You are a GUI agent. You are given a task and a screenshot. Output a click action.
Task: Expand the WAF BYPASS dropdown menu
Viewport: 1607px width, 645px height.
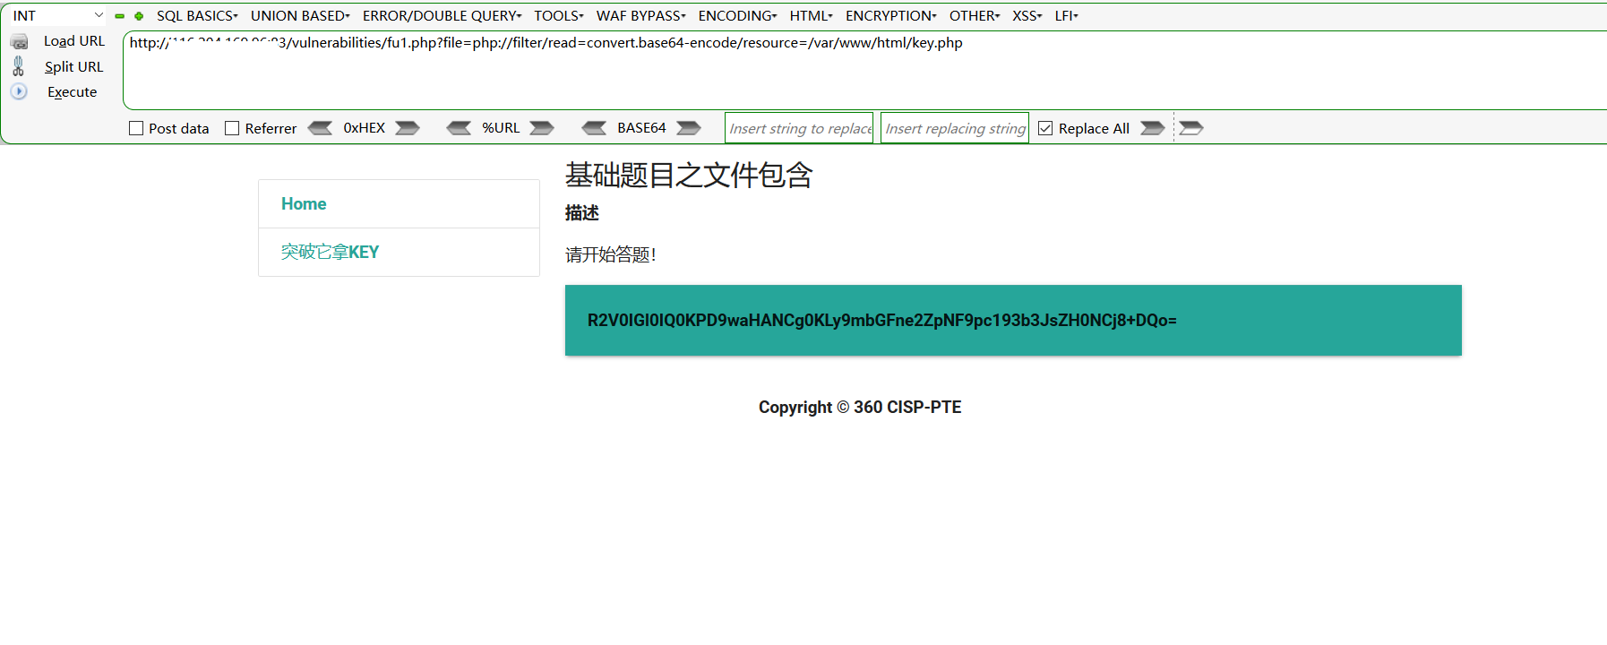640,16
